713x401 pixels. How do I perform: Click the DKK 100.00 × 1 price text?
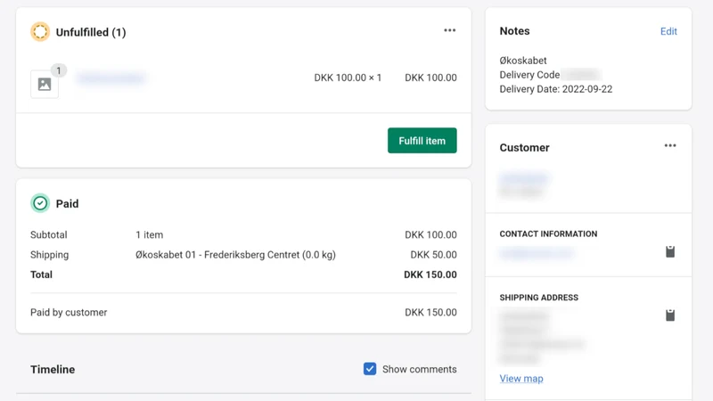coord(348,78)
